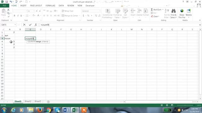
Task: Click vertical scrollbar down arrow
Action: click(x=200, y=99)
